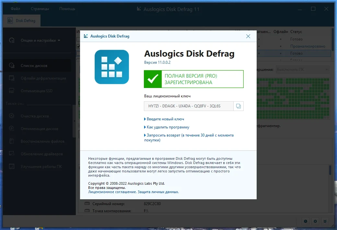
Task: Click version text 'Версия 11.0.0.2'
Action: 157,62
